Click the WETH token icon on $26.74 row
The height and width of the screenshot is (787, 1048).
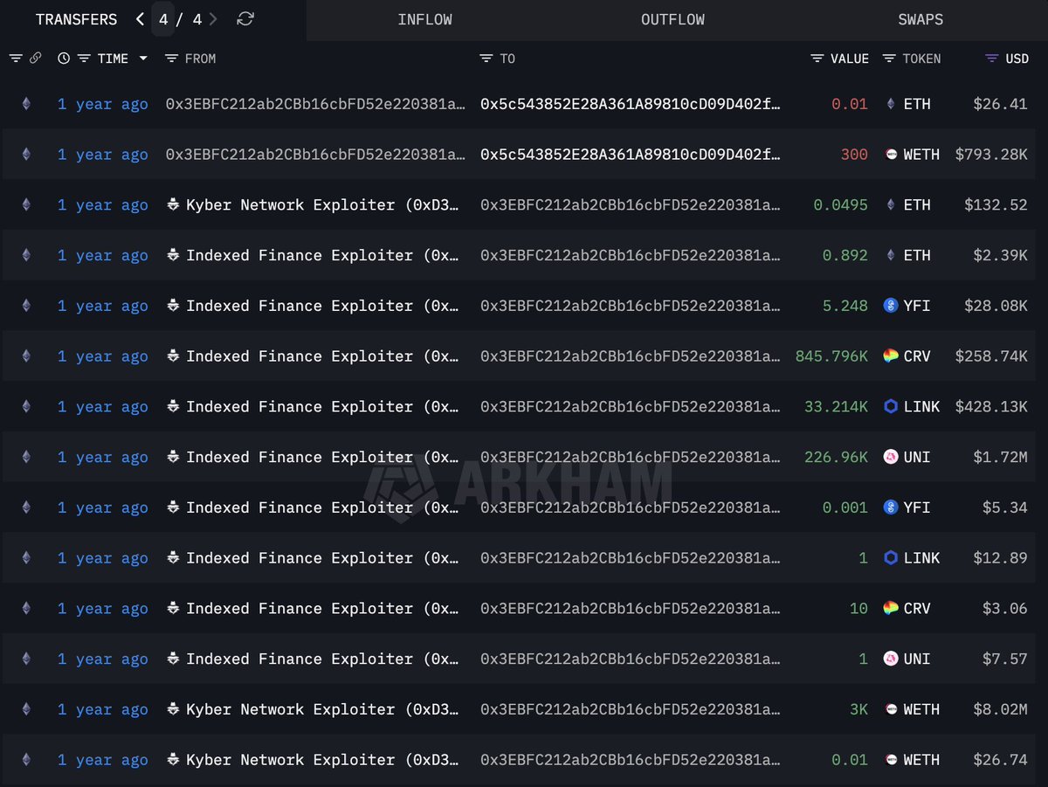pyautogui.click(x=891, y=760)
